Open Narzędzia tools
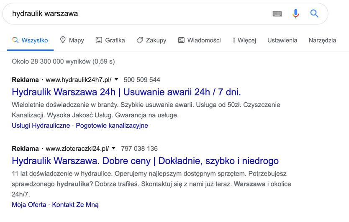Image resolution: width=349 pixels, height=222 pixels. coord(322,40)
